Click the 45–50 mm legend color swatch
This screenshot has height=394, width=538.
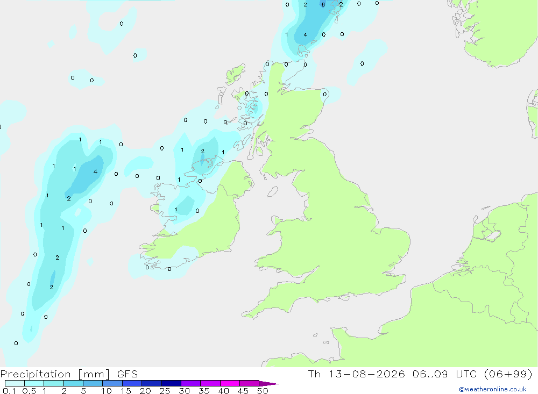(x=250, y=383)
